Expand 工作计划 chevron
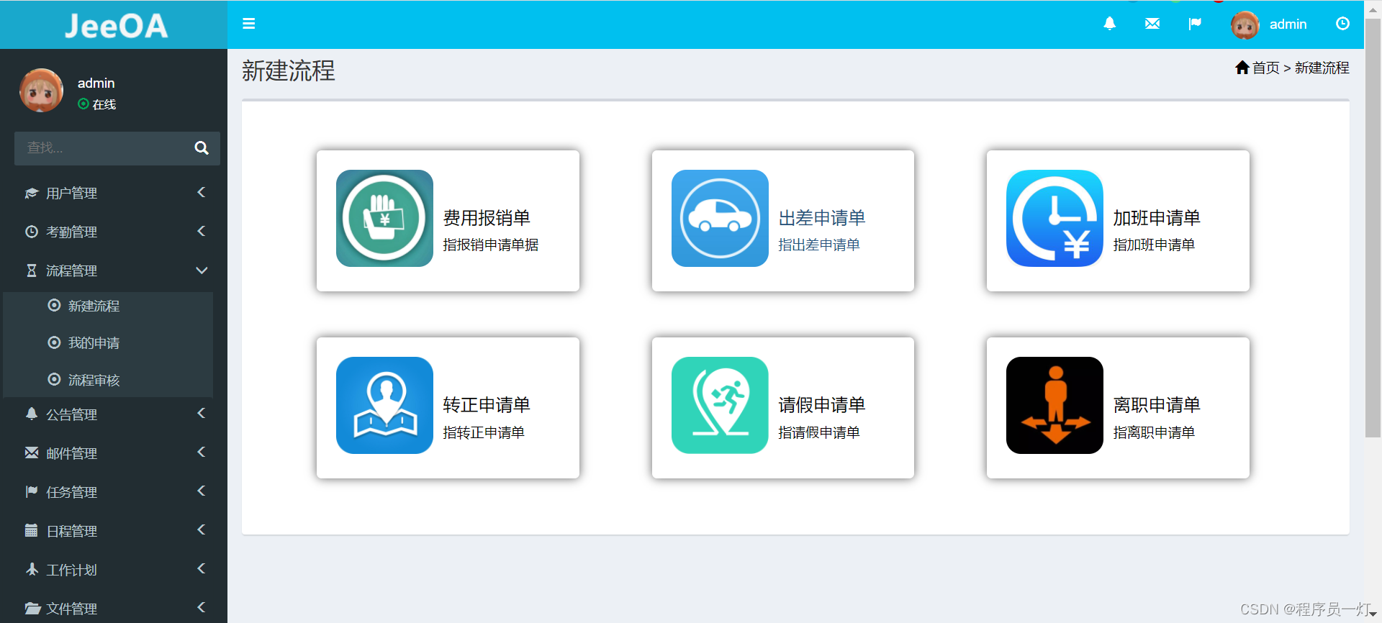 tap(202, 568)
